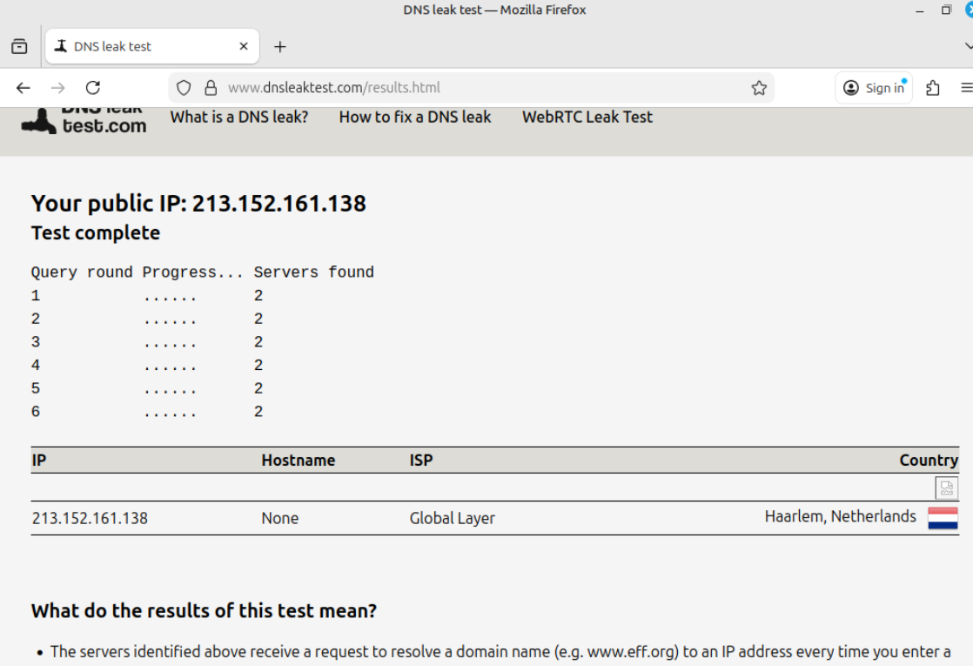Go to the WebRTC Leak Test page
The image size is (973, 666).
(587, 118)
